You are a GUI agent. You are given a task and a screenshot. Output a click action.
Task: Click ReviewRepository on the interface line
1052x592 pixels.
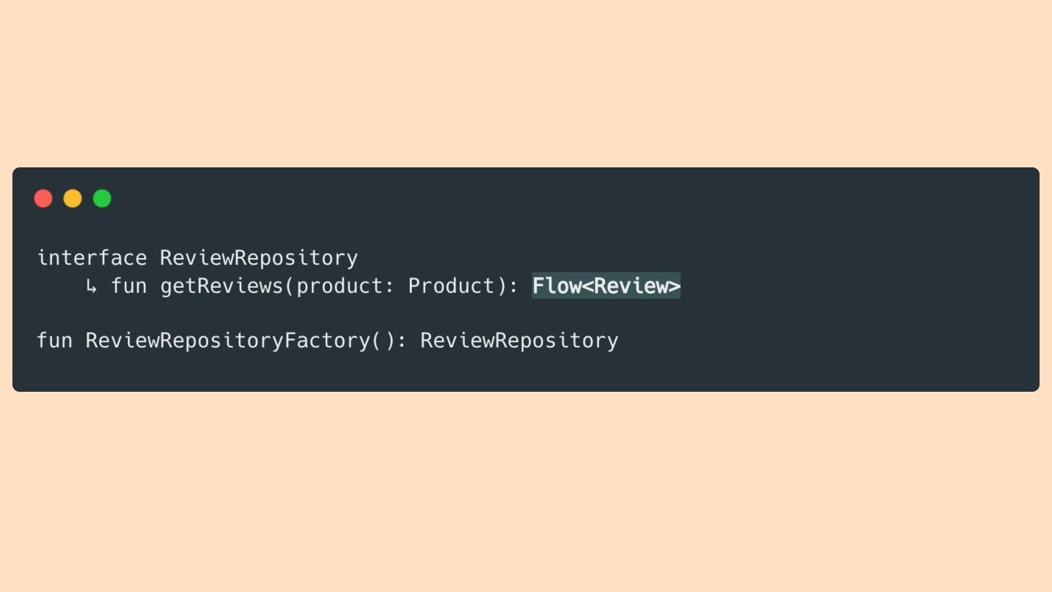(x=259, y=258)
